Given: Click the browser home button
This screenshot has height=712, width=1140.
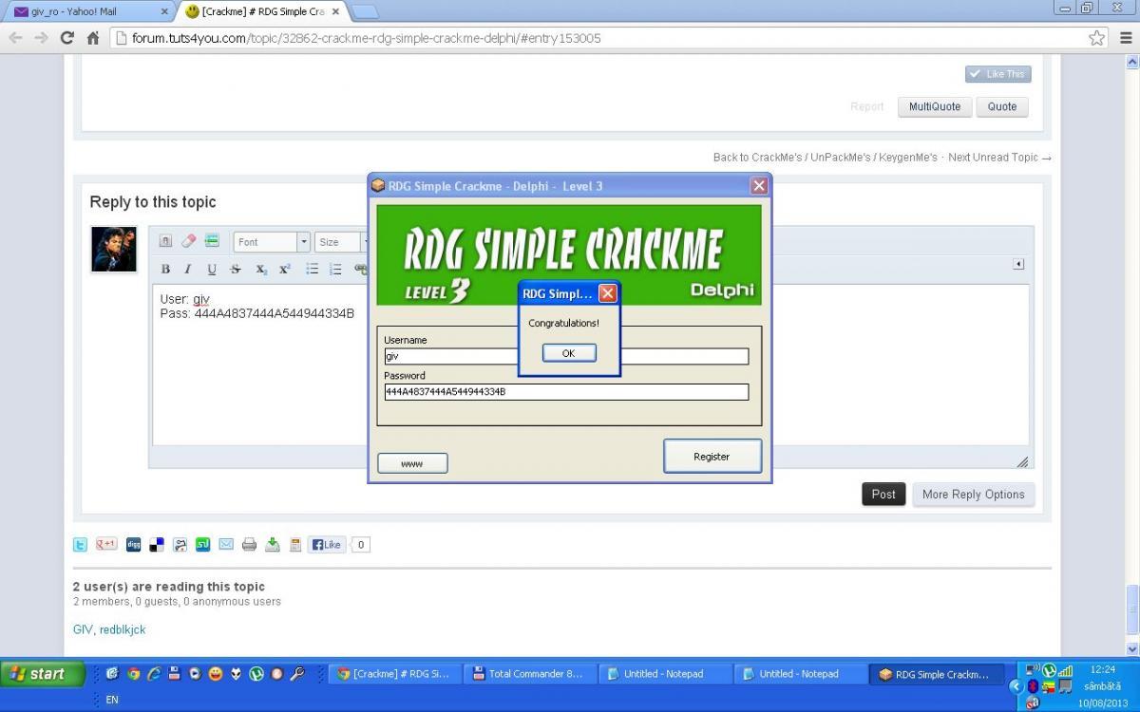Looking at the screenshot, I should click(x=93, y=38).
